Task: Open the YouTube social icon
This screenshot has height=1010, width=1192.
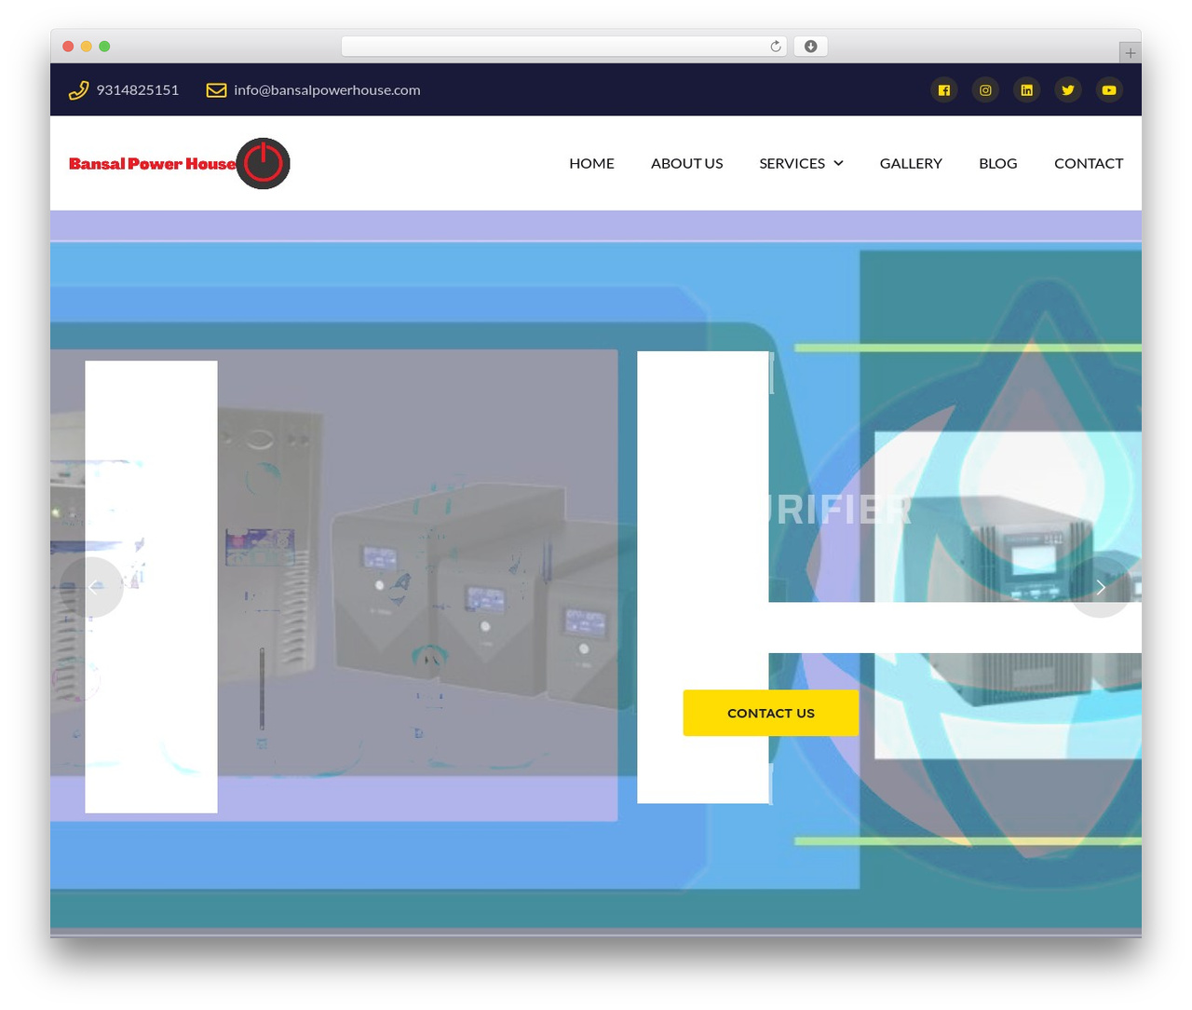Action: [x=1109, y=90]
